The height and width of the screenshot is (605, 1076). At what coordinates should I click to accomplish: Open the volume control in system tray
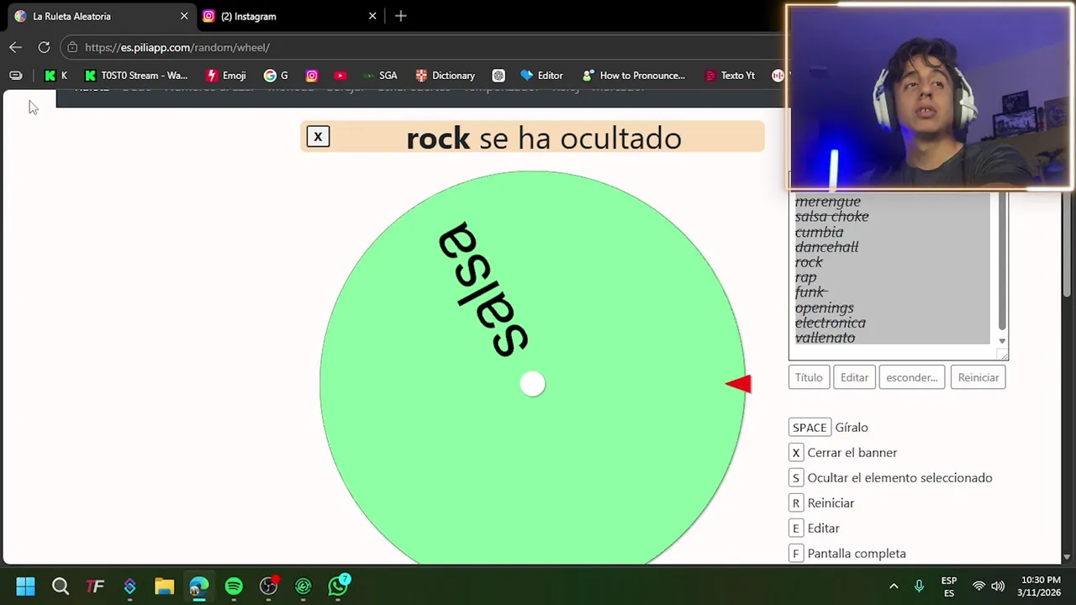[998, 586]
